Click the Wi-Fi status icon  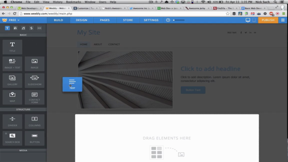(203, 2)
